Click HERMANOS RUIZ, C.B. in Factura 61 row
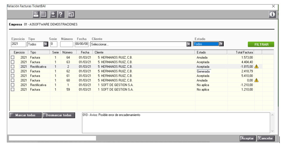 coord(117,76)
